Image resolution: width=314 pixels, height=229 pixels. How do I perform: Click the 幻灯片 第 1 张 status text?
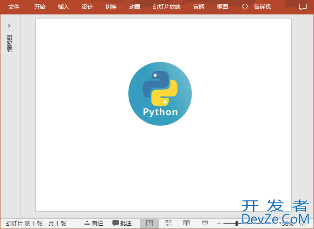coord(36,223)
